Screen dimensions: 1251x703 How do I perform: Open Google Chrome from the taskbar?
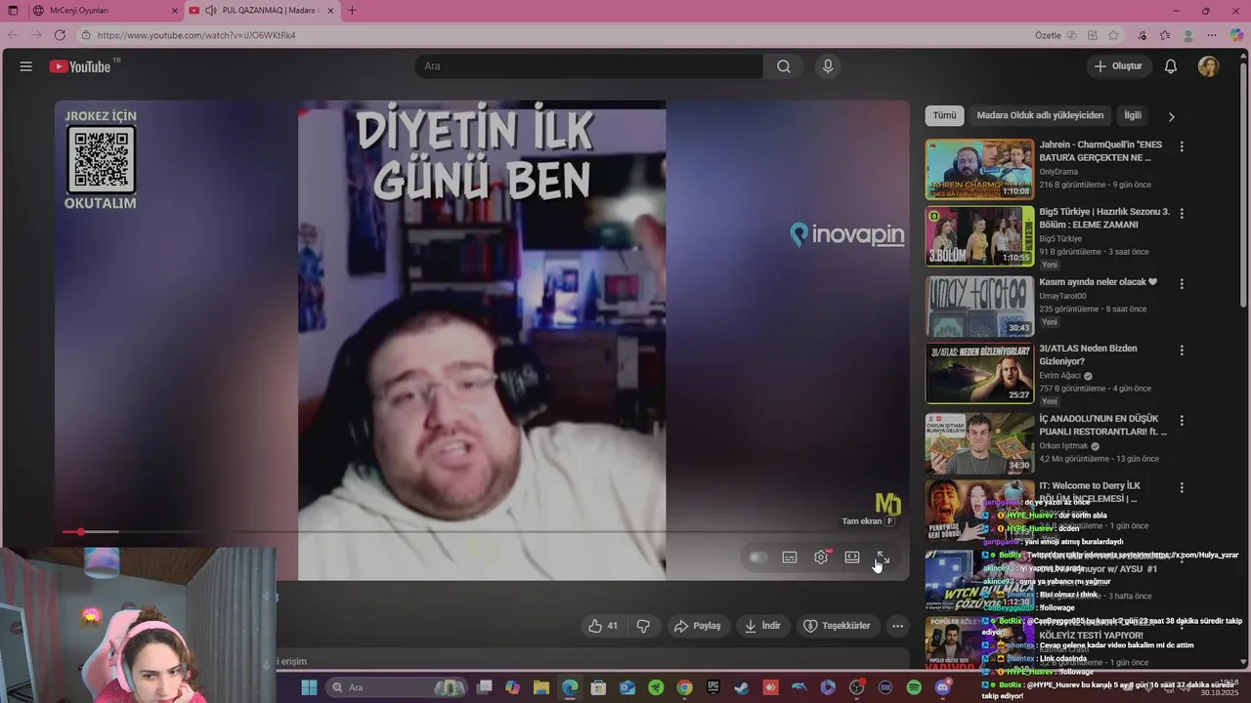(685, 687)
